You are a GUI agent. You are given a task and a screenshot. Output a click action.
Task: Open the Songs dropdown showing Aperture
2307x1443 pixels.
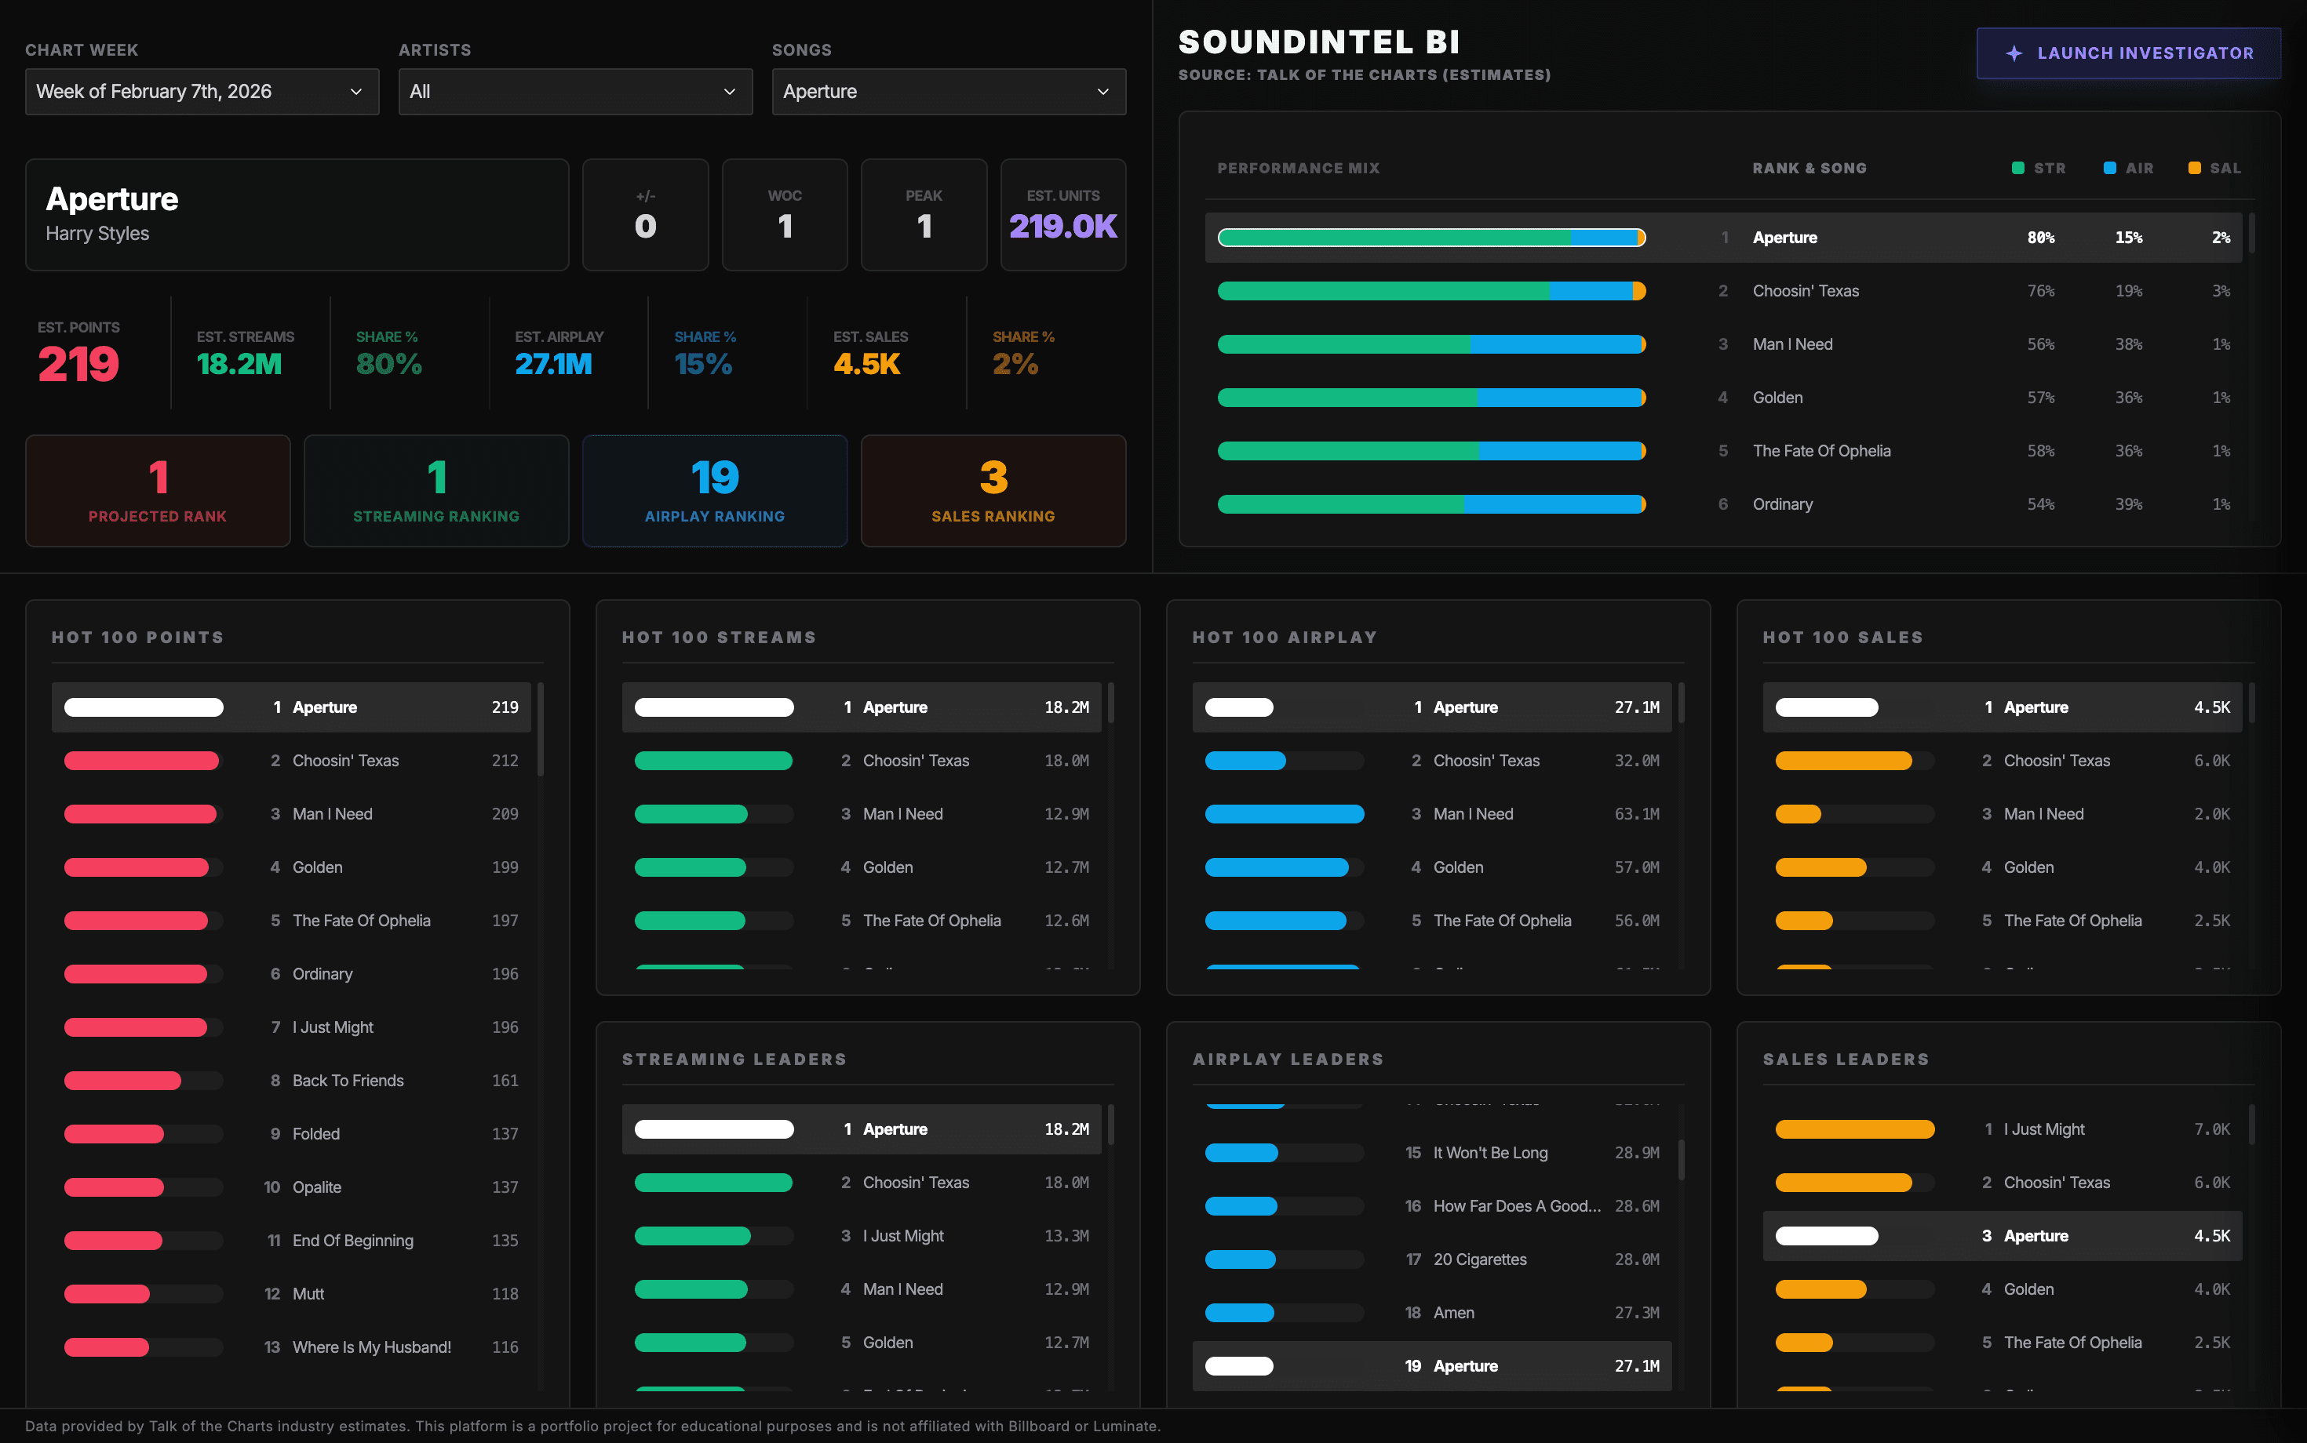coord(947,92)
